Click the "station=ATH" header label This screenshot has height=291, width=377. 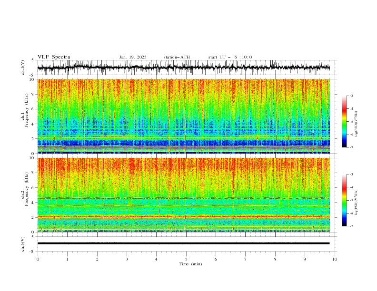177,57
